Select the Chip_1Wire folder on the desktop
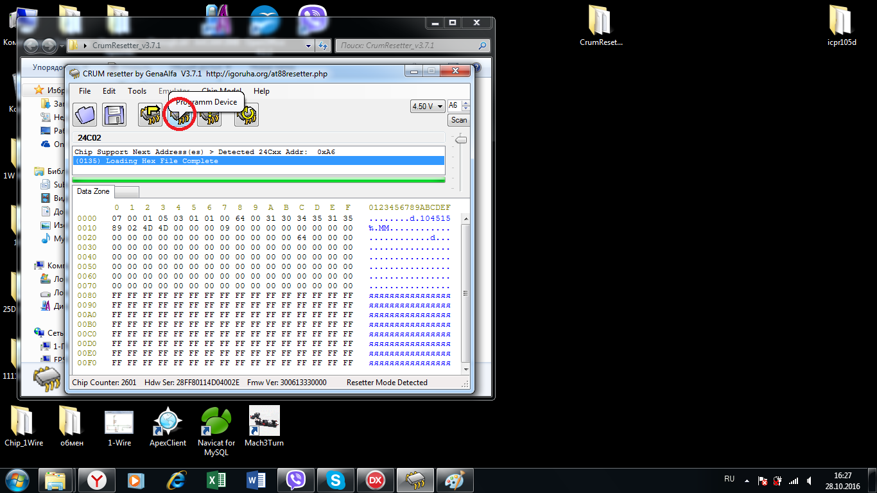 point(24,426)
